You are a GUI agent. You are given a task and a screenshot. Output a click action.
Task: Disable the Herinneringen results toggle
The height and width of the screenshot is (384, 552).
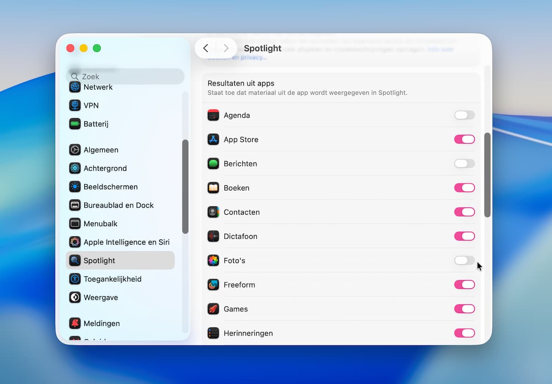[464, 333]
